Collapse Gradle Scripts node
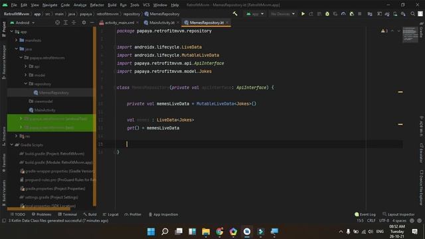This screenshot has width=425, height=239. click(12, 145)
